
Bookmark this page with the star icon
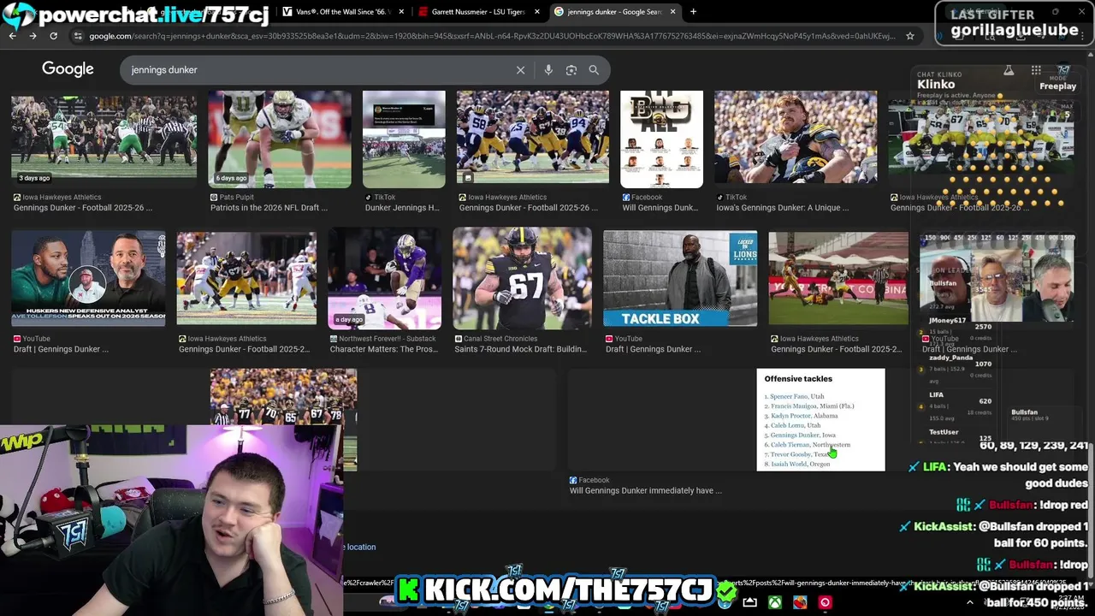[x=910, y=36]
